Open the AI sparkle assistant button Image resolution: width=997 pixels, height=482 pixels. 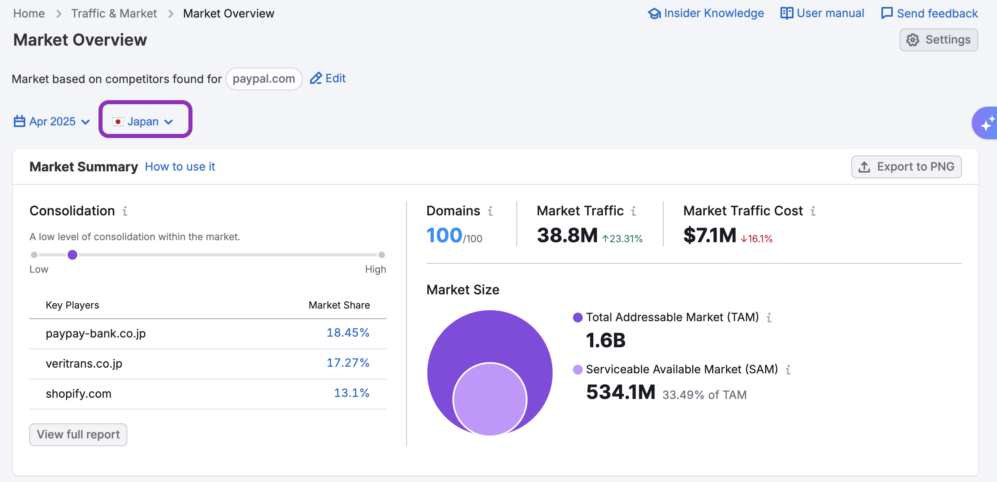(986, 123)
